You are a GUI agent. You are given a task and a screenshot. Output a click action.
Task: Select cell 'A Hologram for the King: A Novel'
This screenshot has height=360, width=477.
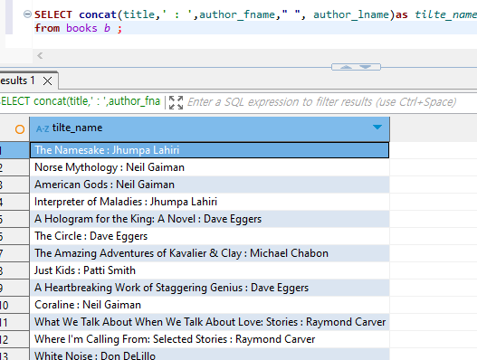[209, 219]
